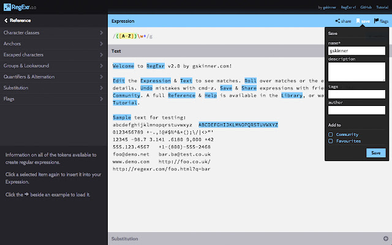
Task: Open the Tutorial link in header
Action: pos(382,7)
